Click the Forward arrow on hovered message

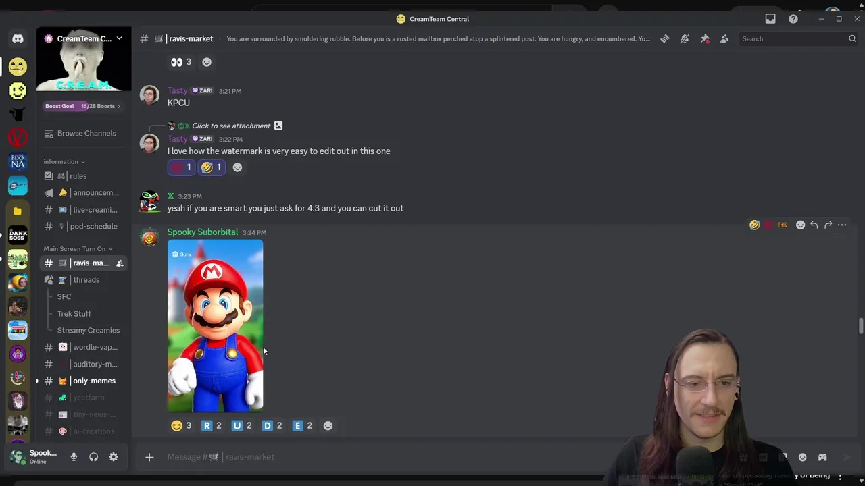tap(828, 225)
